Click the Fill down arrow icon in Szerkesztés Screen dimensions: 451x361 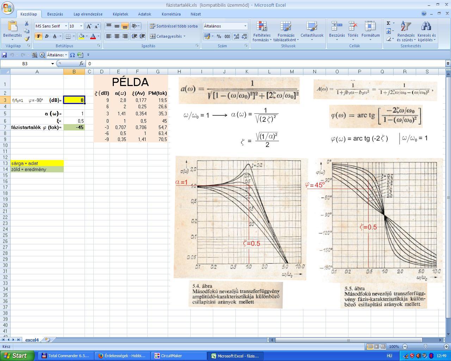388,31
